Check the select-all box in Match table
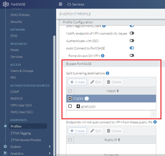Viewport: 165px width, 156px height. click(x=70, y=91)
